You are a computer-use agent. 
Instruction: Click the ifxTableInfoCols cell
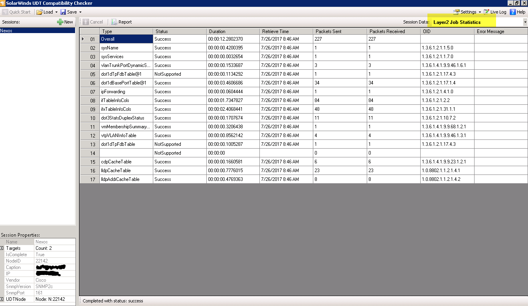(x=126, y=109)
